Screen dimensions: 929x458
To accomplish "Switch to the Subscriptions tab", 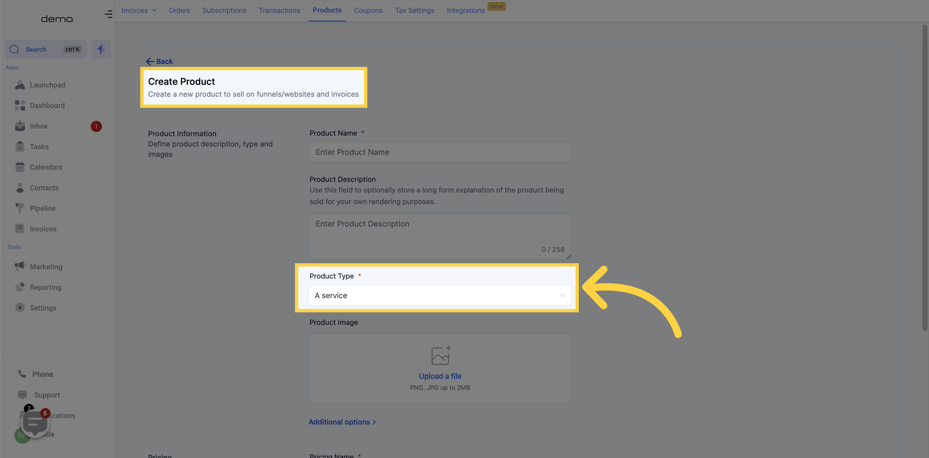I will (x=224, y=11).
